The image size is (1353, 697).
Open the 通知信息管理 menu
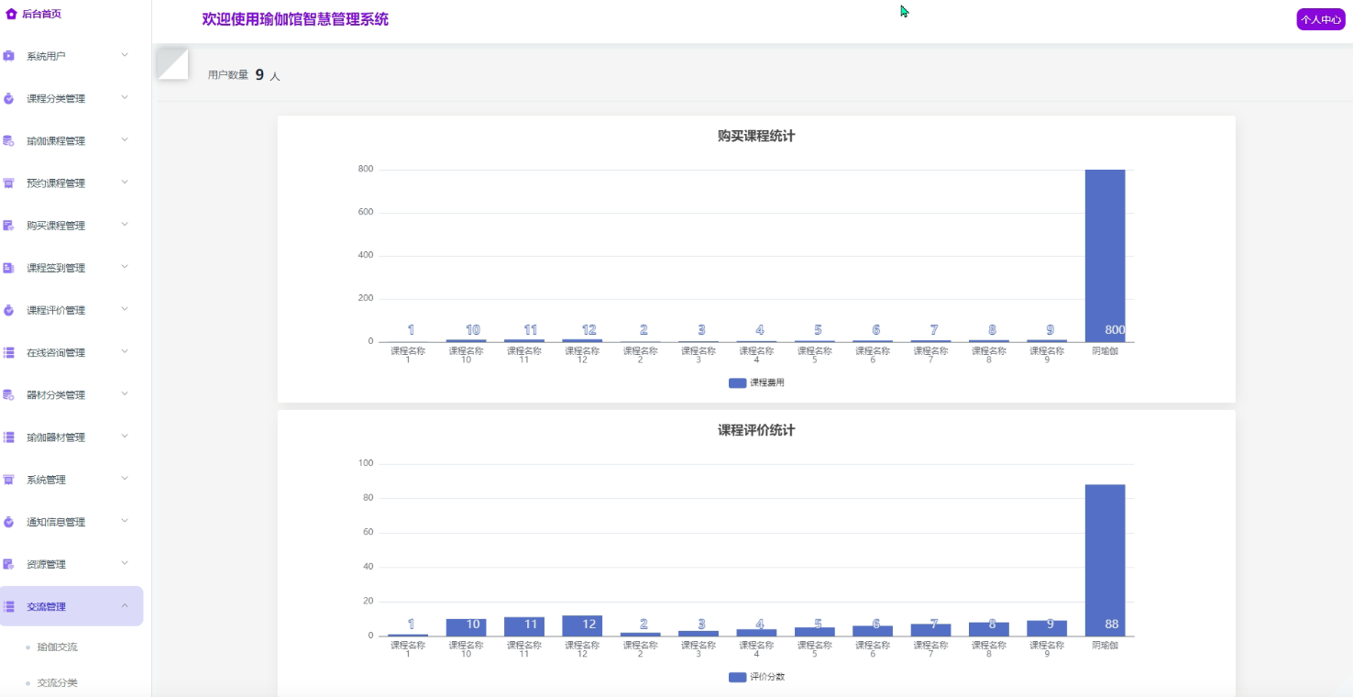click(71, 521)
